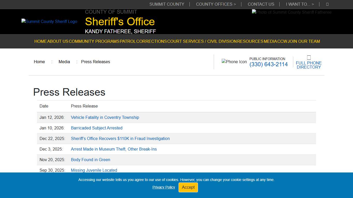This screenshot has width=353, height=198.
Task: Expand the I WANT TO... menu
Action: [x=300, y=4]
